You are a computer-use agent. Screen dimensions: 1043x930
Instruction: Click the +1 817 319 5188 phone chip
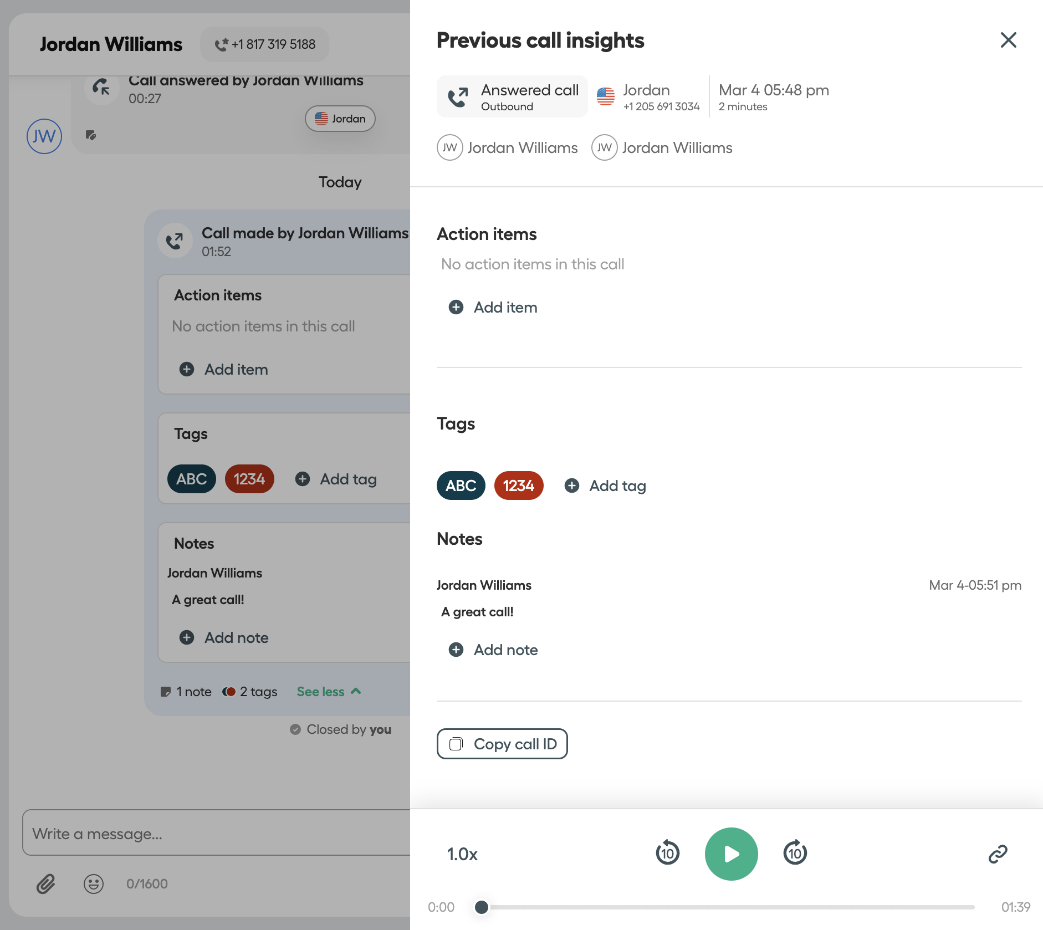click(264, 44)
